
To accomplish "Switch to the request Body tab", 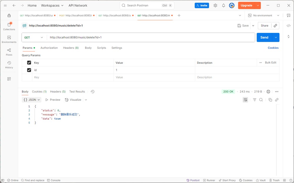I will (88, 48).
